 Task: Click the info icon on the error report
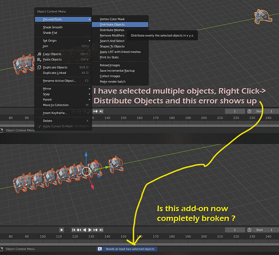[x=100, y=249]
